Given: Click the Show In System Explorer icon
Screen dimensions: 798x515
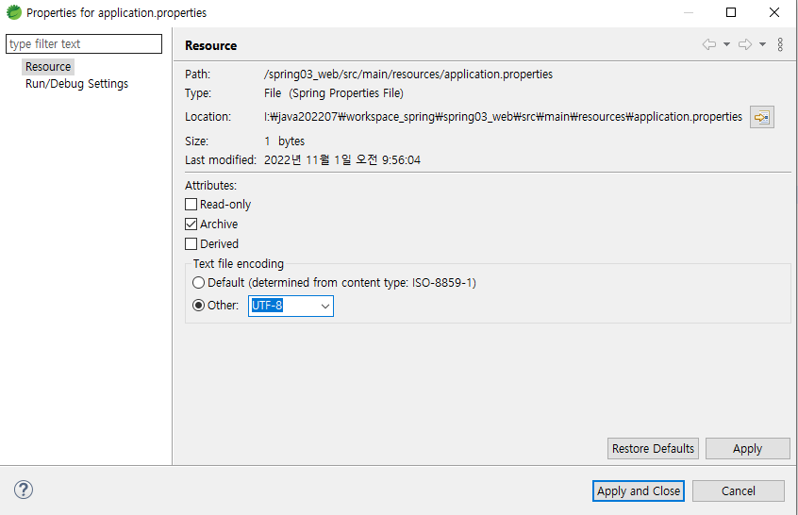Looking at the screenshot, I should [761, 117].
